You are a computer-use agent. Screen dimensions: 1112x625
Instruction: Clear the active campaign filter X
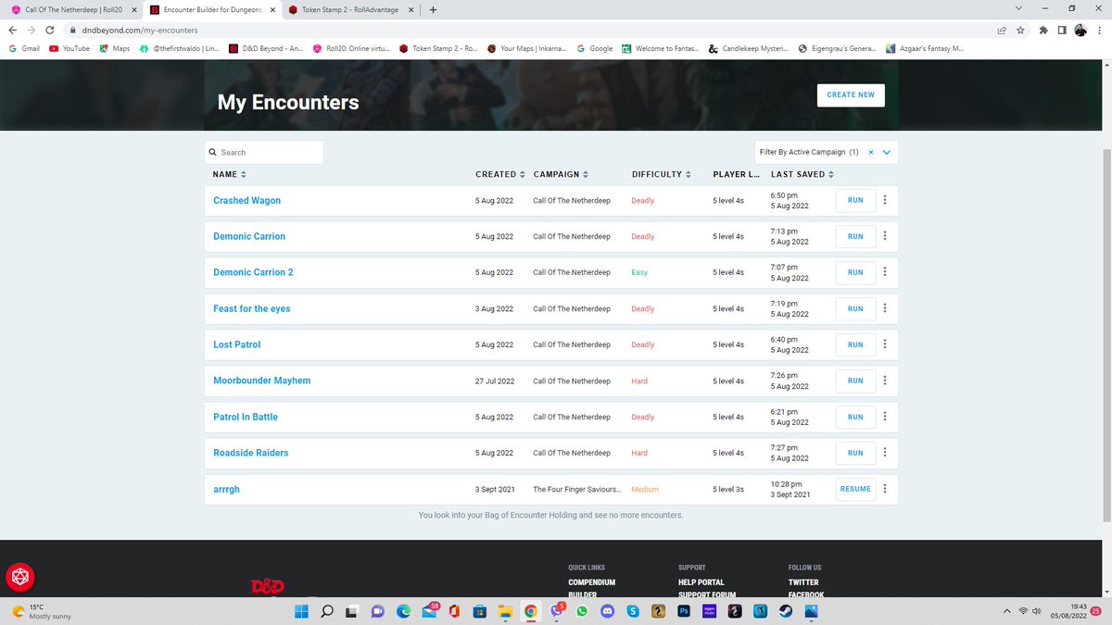pyautogui.click(x=871, y=152)
